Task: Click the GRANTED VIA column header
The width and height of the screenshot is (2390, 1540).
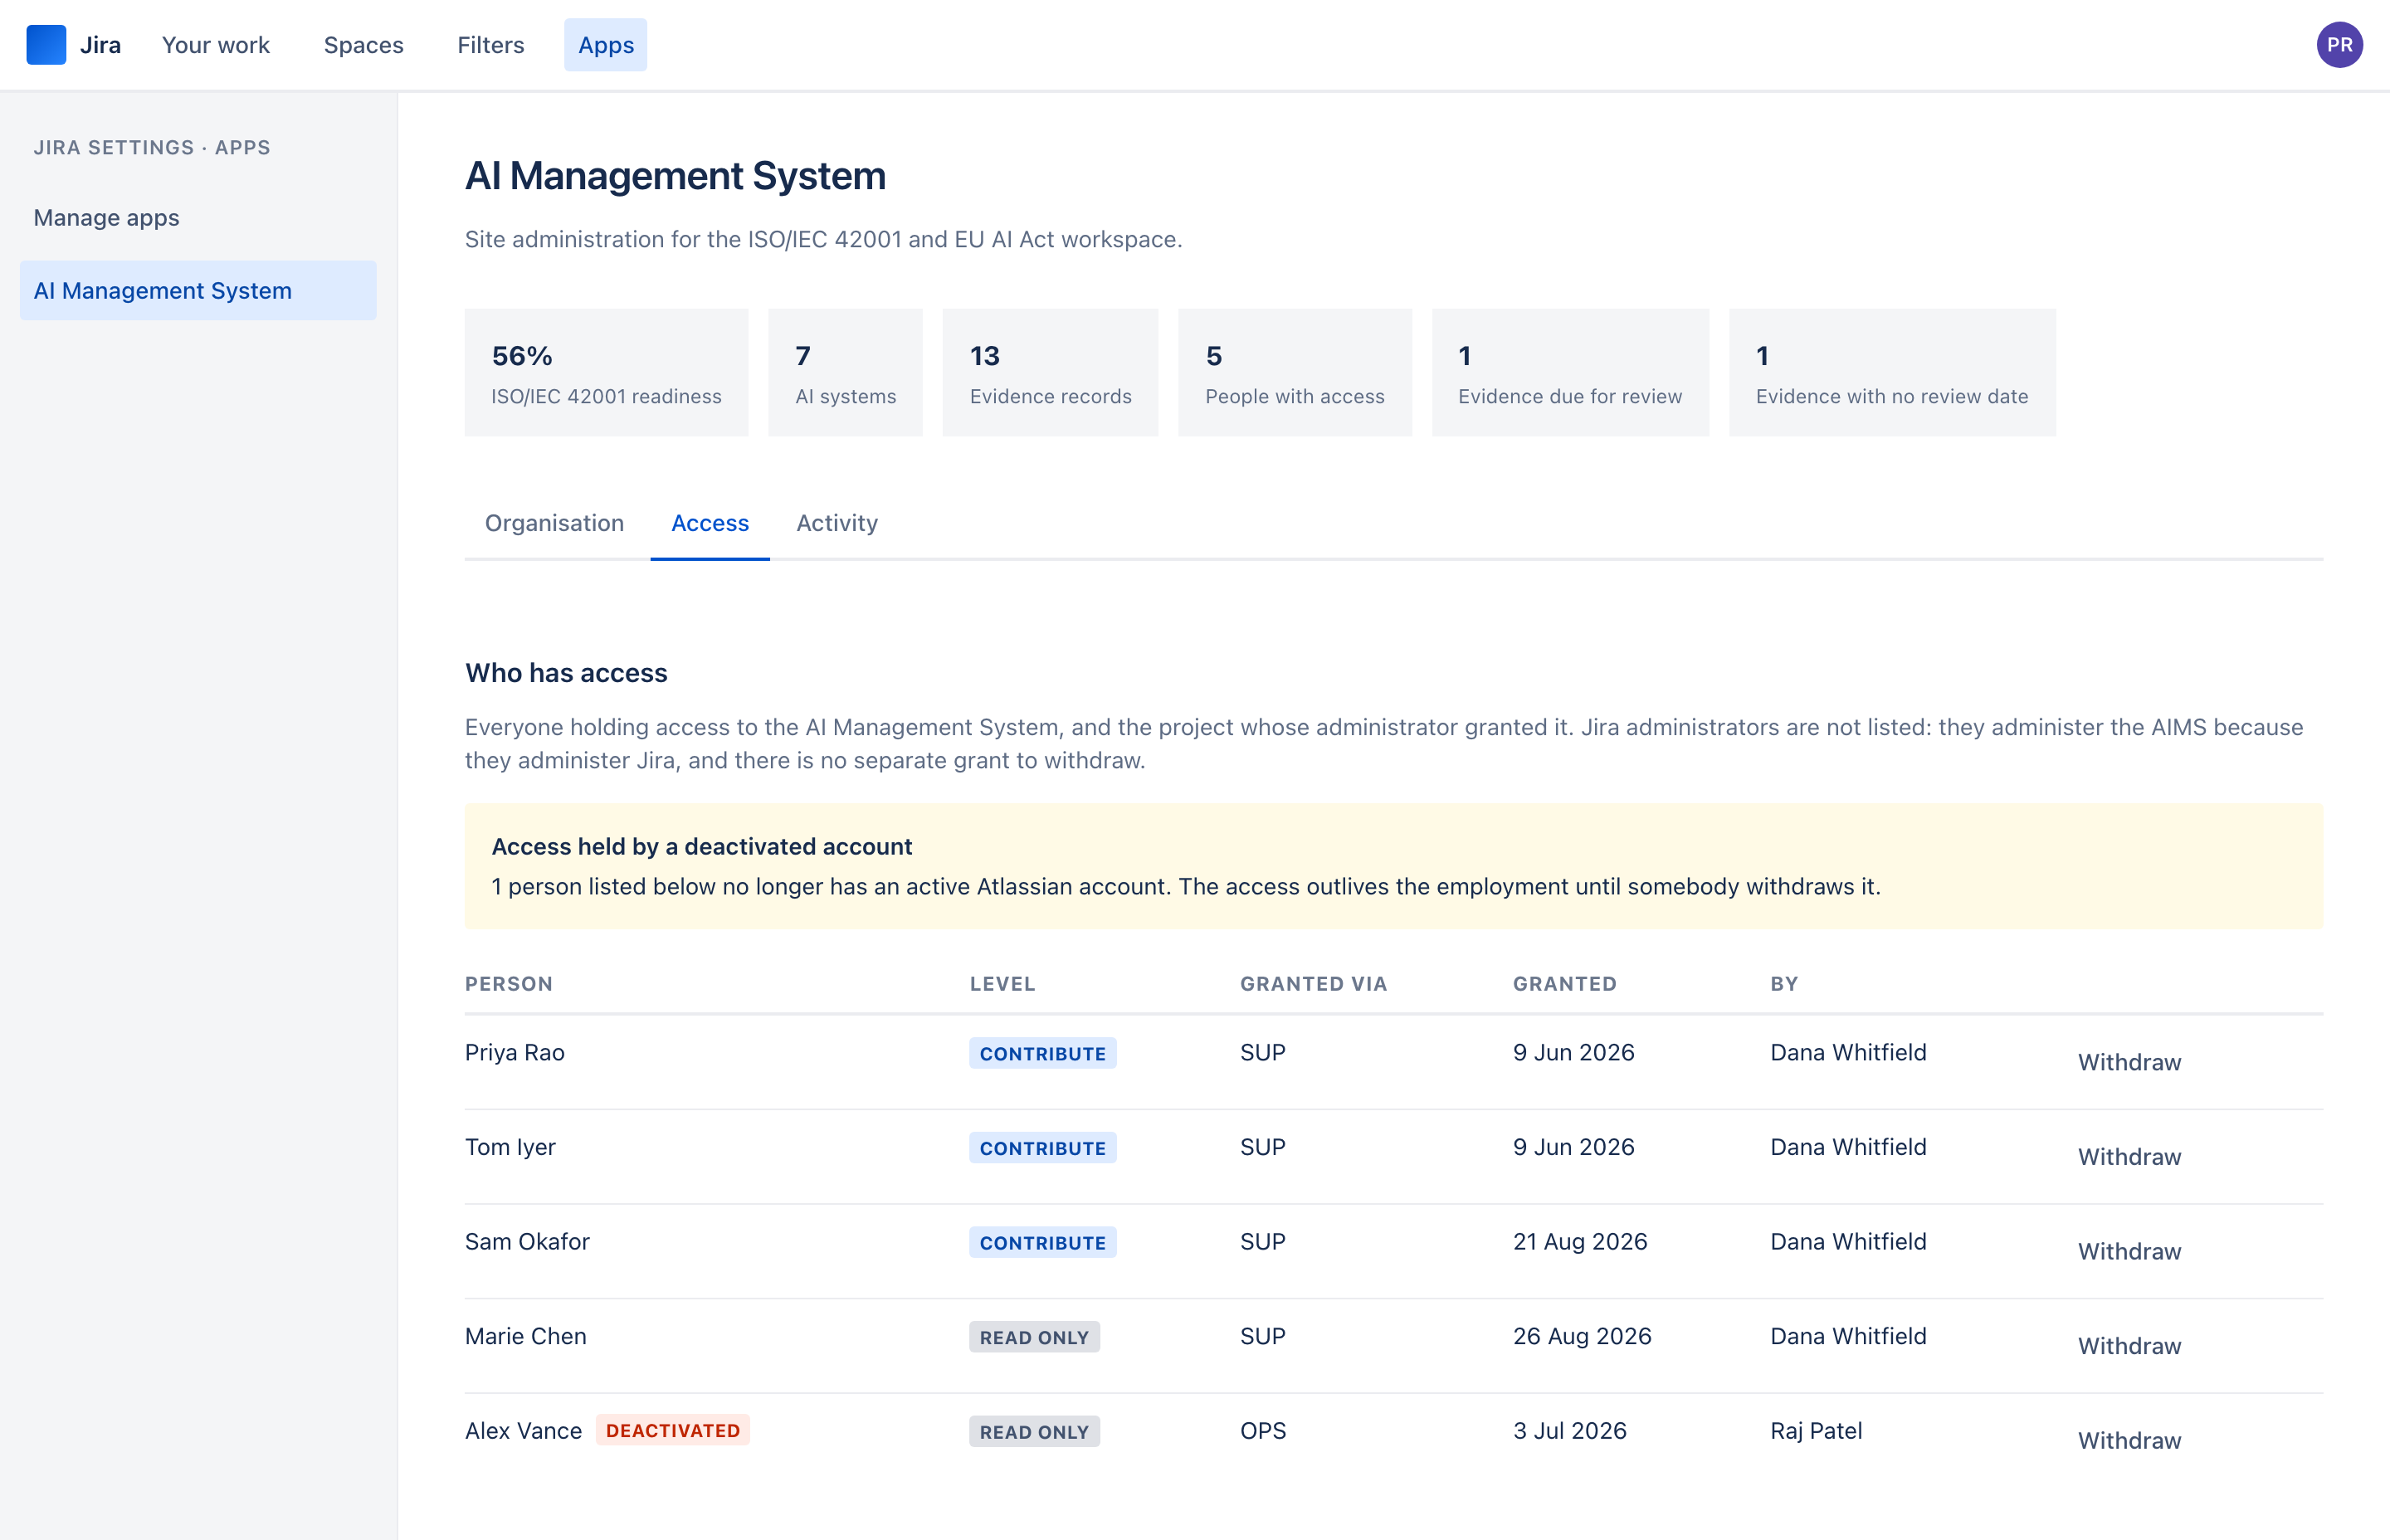Action: [x=1313, y=984]
